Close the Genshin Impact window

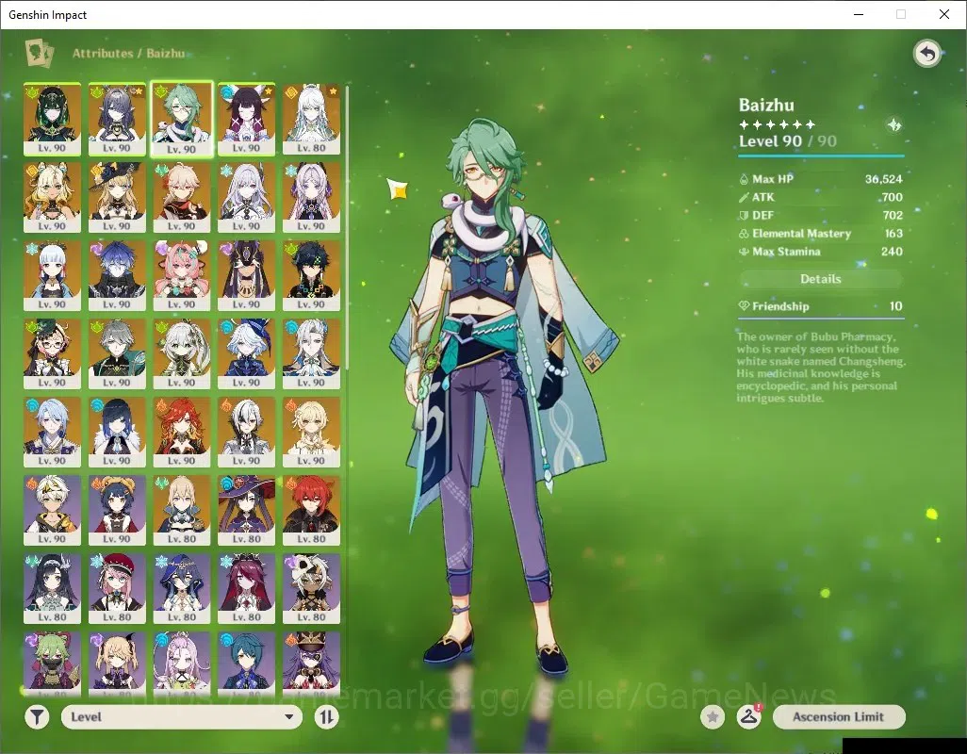944,14
